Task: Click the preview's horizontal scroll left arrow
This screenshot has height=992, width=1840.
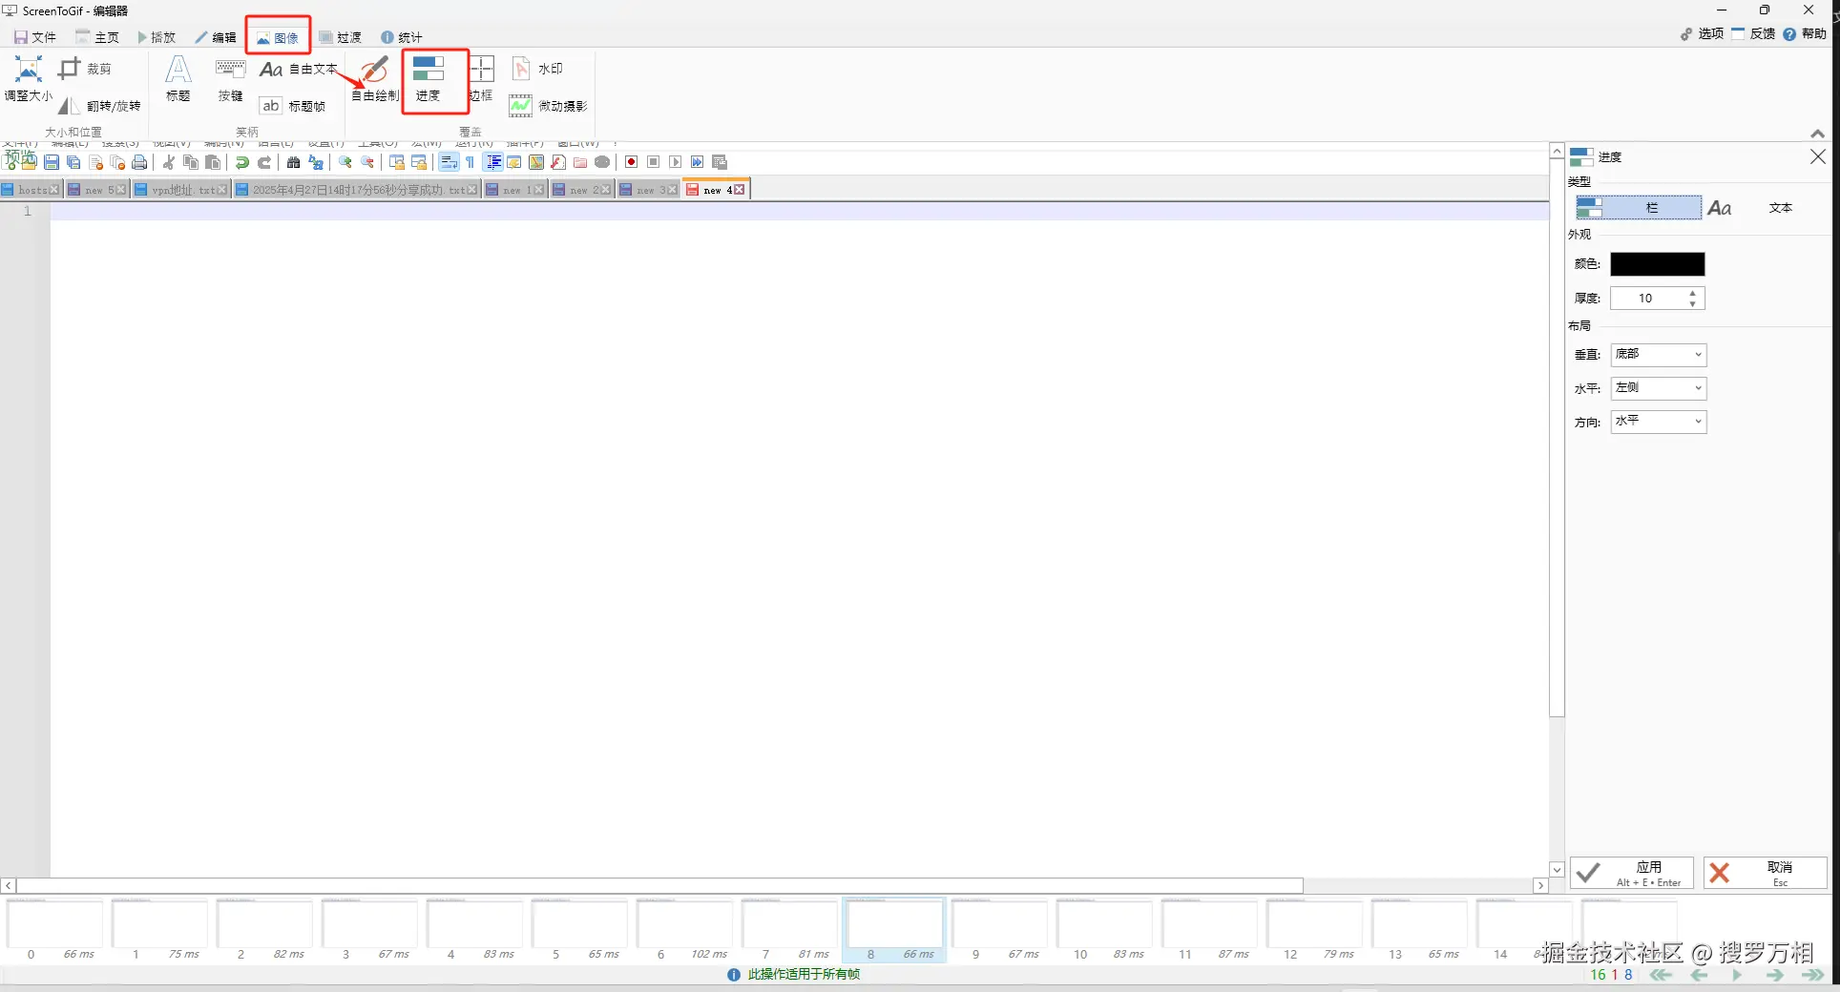Action: (9, 886)
